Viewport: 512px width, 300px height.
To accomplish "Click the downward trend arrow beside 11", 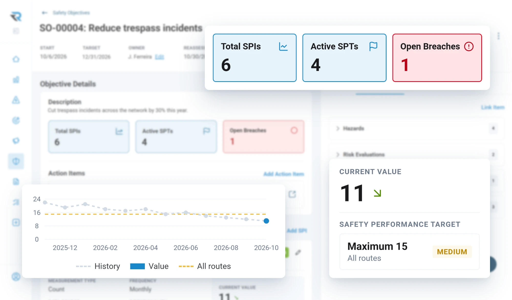I will (377, 193).
